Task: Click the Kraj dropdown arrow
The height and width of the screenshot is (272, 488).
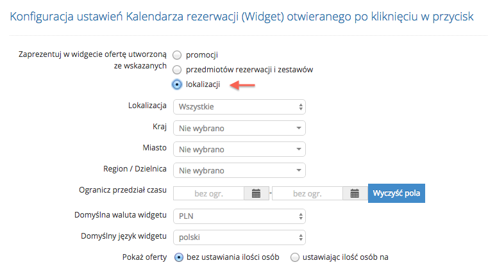Action: coord(299,128)
